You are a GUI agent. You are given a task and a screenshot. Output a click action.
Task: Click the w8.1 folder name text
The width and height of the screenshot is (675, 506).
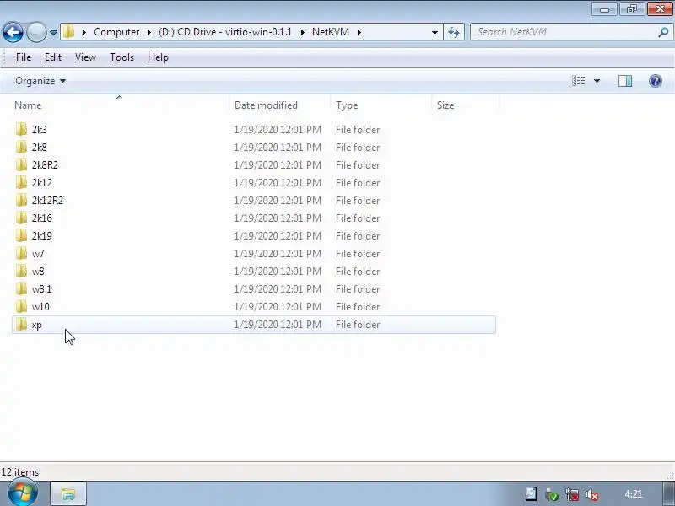[x=41, y=289]
